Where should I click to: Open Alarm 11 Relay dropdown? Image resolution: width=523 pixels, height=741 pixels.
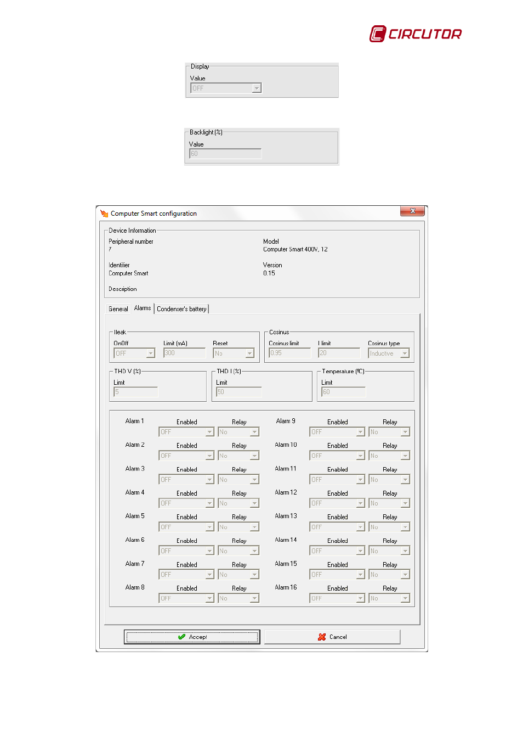point(389,480)
